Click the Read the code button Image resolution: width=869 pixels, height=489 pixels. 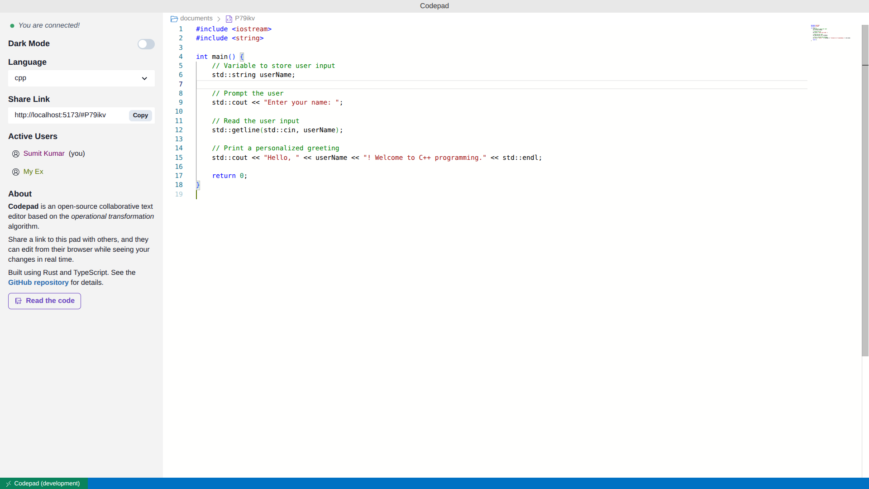(x=44, y=301)
